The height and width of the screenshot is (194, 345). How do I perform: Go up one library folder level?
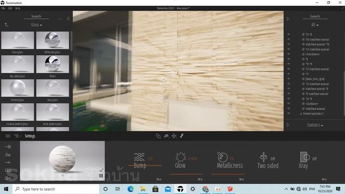(x=6, y=25)
